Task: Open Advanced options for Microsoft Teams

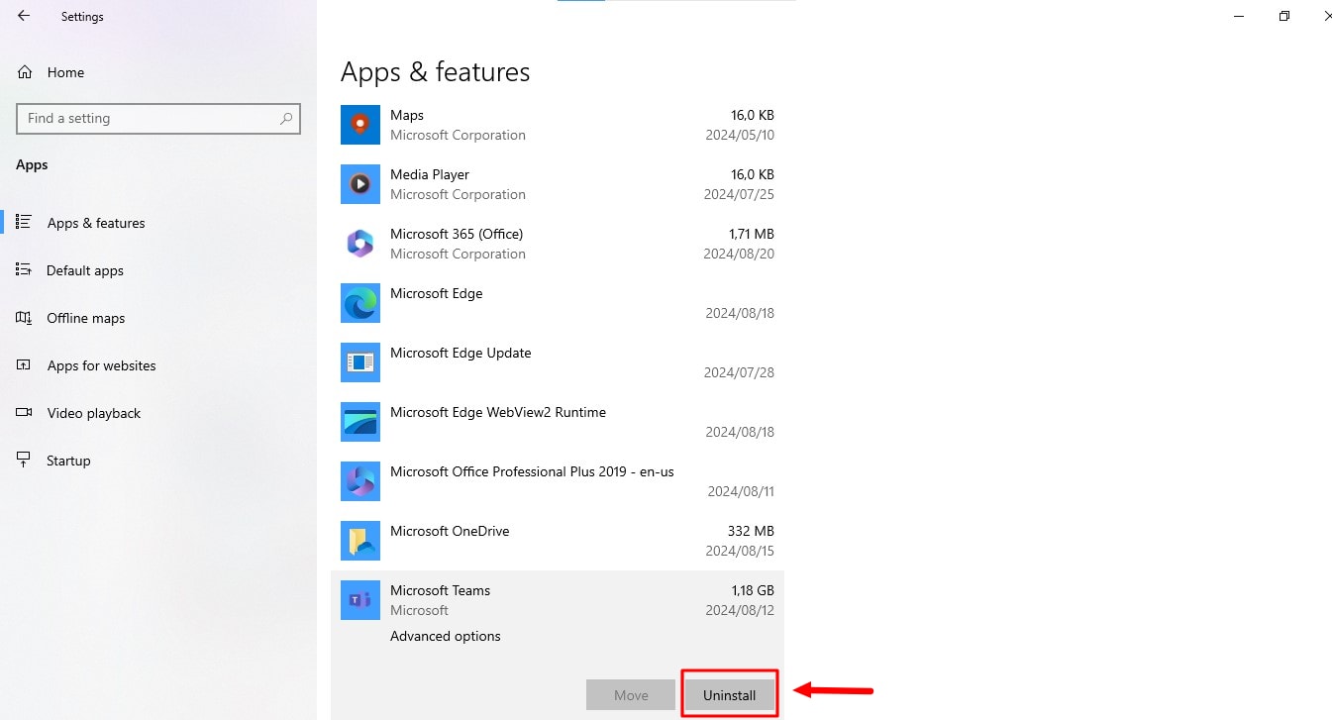Action: (x=446, y=636)
